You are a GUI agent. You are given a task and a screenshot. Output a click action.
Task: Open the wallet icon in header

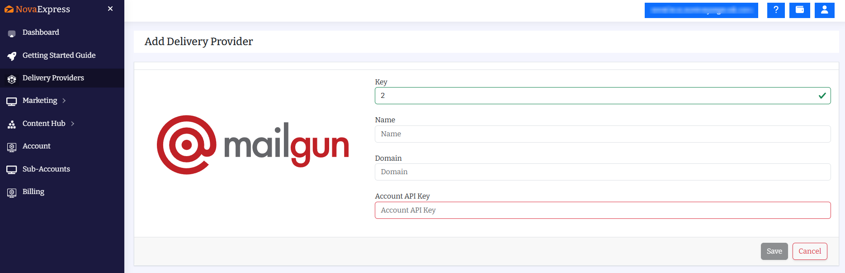(x=799, y=10)
